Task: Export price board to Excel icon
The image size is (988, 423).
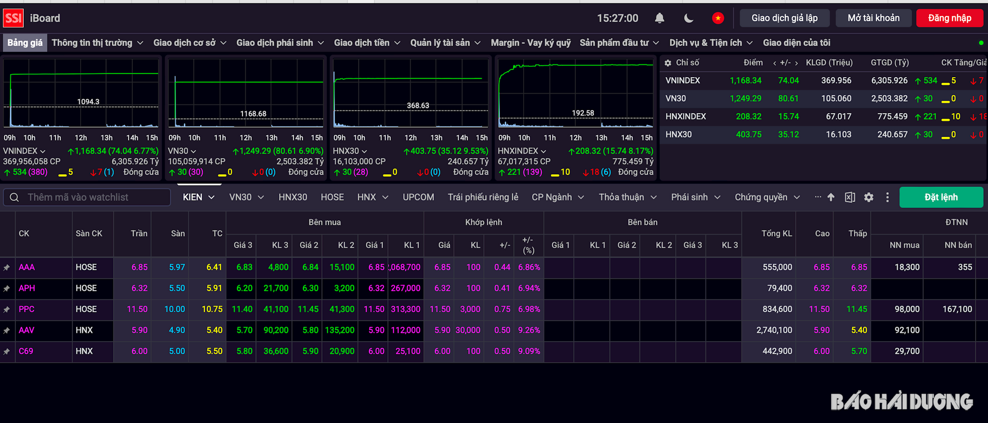Action: [x=850, y=197]
